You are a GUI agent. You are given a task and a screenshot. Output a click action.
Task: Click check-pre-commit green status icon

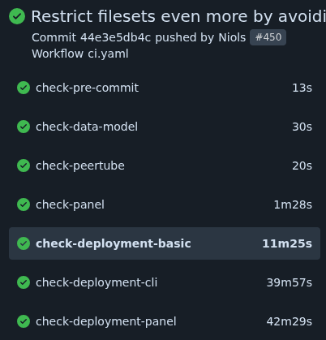click(24, 88)
